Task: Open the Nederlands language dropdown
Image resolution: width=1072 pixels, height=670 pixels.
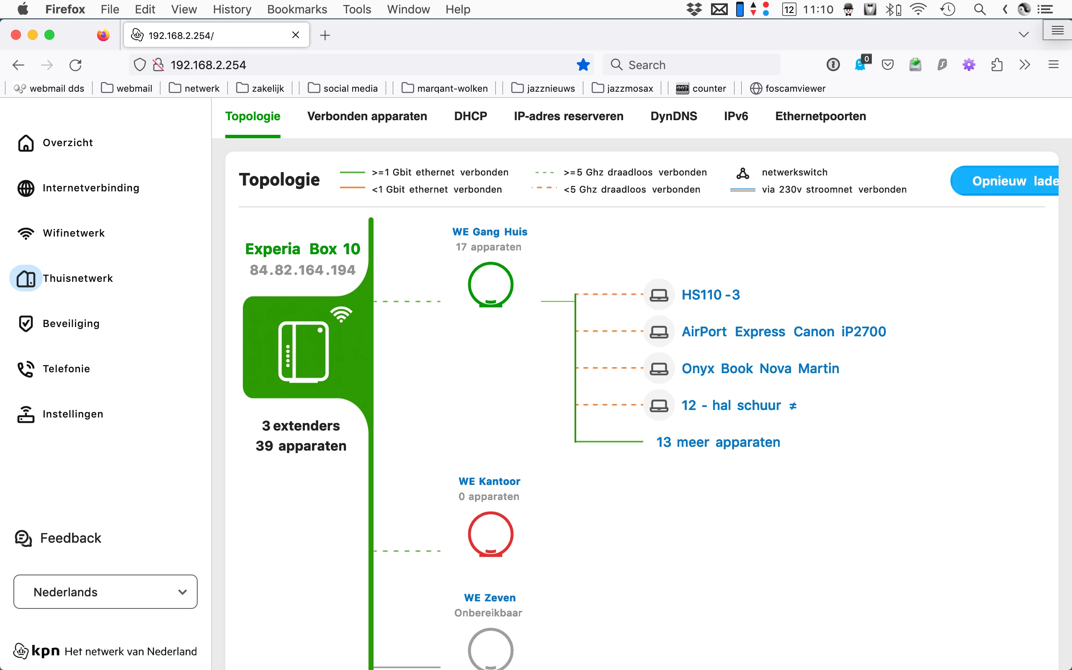Action: tap(106, 592)
